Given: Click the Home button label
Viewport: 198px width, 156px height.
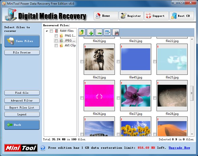Looking at the screenshot, I should [106, 16].
